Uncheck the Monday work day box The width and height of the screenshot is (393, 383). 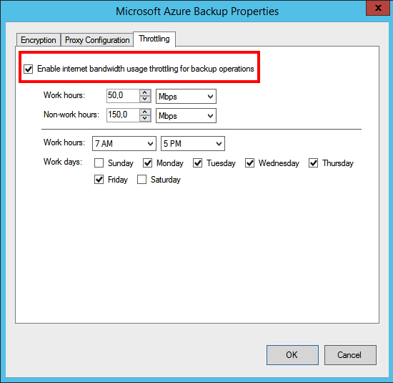[x=148, y=163]
